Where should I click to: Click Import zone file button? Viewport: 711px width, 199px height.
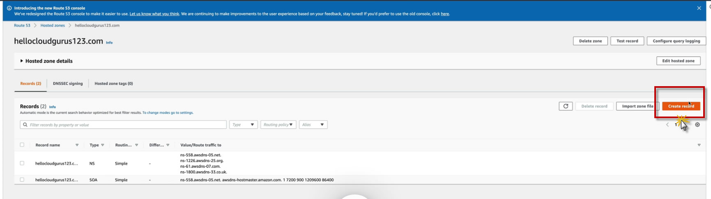[637, 106]
